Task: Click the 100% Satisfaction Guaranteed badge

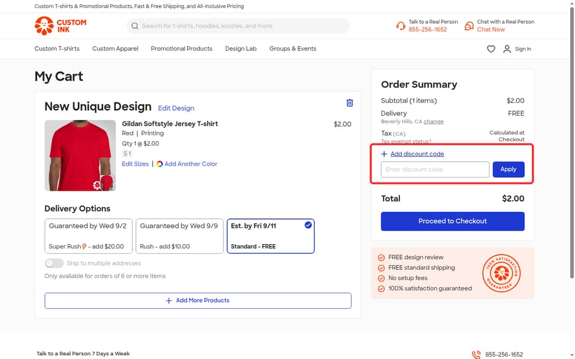Action: point(501,273)
